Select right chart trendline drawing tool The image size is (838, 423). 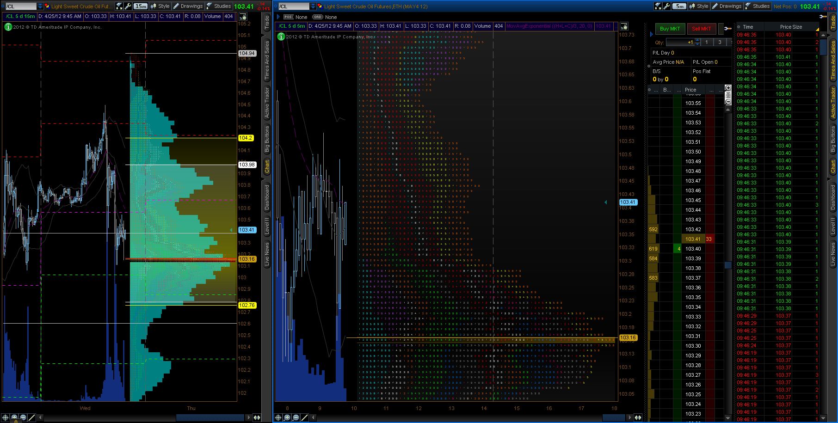tap(305, 417)
